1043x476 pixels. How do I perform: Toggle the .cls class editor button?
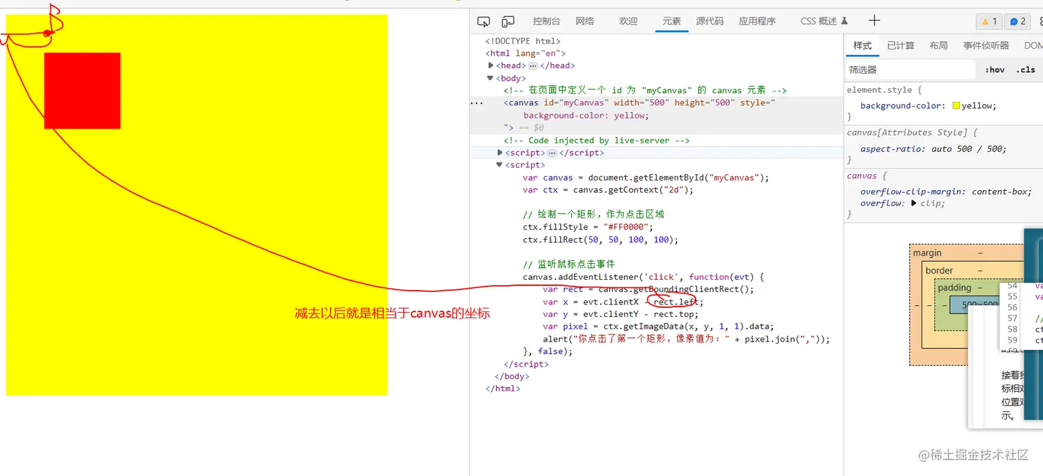pos(1026,70)
